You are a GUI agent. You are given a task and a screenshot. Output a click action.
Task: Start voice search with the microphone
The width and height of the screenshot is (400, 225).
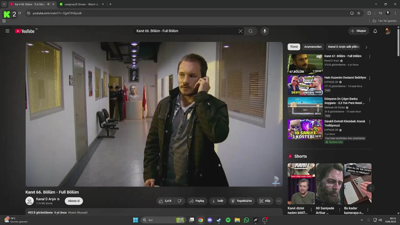pos(265,31)
